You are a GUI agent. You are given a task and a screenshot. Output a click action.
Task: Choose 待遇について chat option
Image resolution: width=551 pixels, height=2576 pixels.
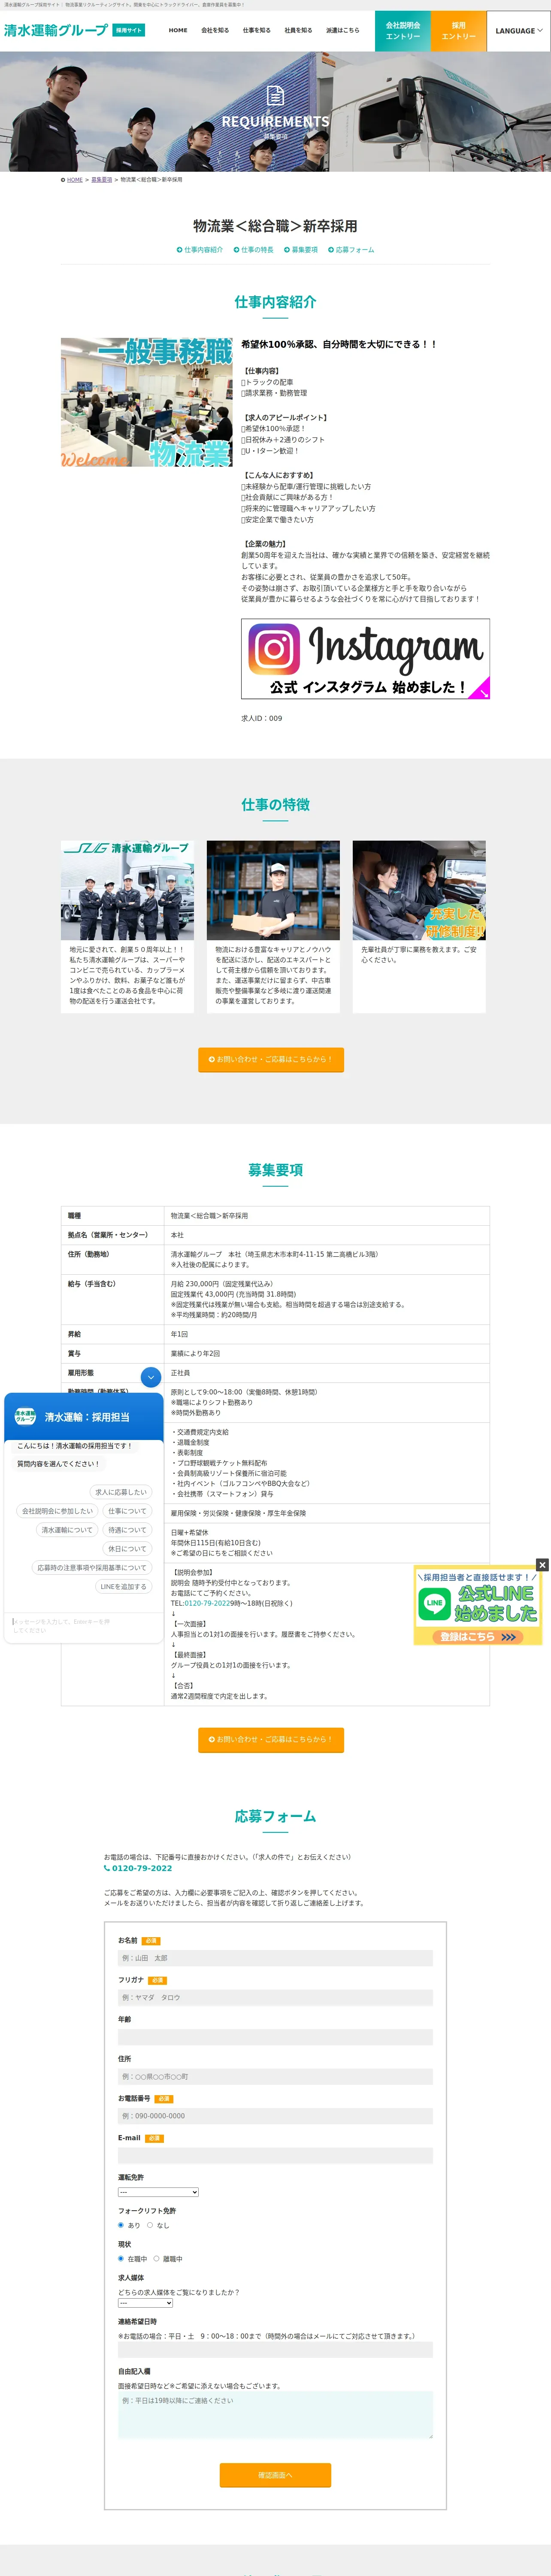click(127, 1530)
